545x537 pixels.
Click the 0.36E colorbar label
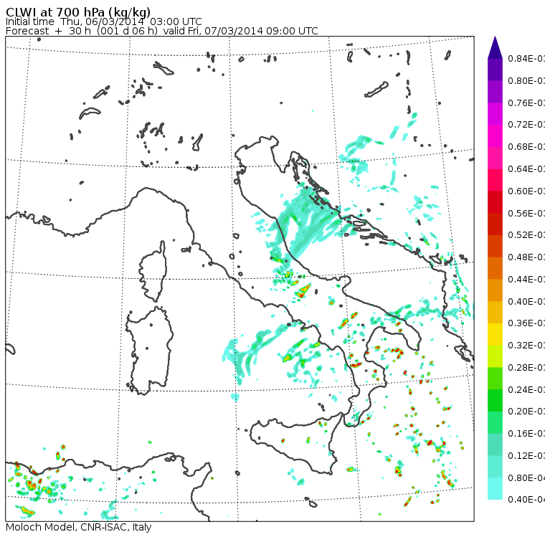[526, 323]
